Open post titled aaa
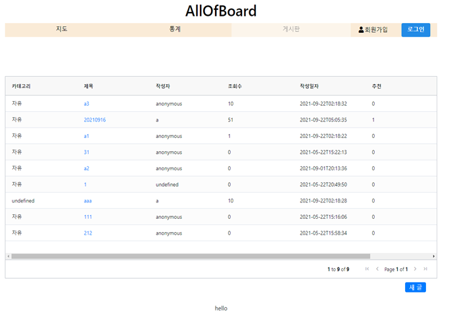453x330 pixels. [87, 201]
